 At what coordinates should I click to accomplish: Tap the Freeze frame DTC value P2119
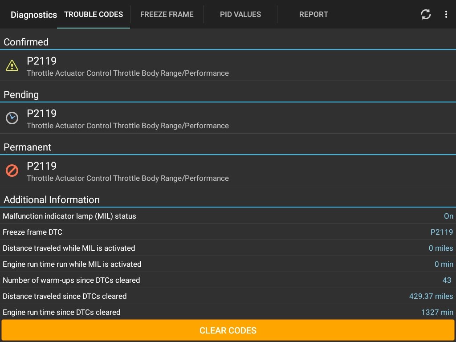(x=442, y=232)
